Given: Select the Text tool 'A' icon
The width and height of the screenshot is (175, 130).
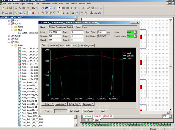Looking at the screenshot, I should pos(83,8).
